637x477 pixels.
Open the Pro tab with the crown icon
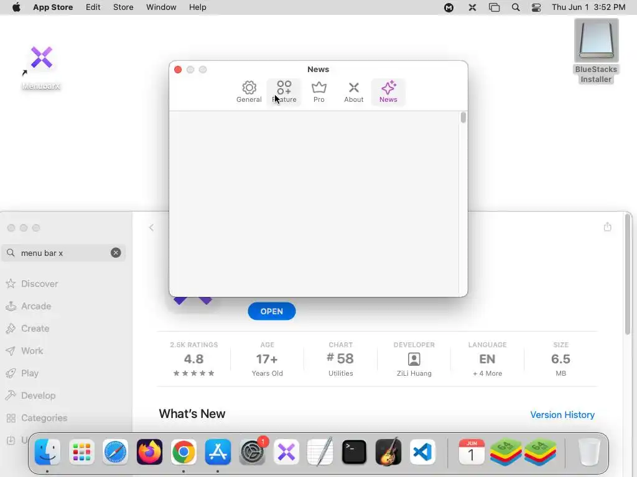[x=319, y=92]
